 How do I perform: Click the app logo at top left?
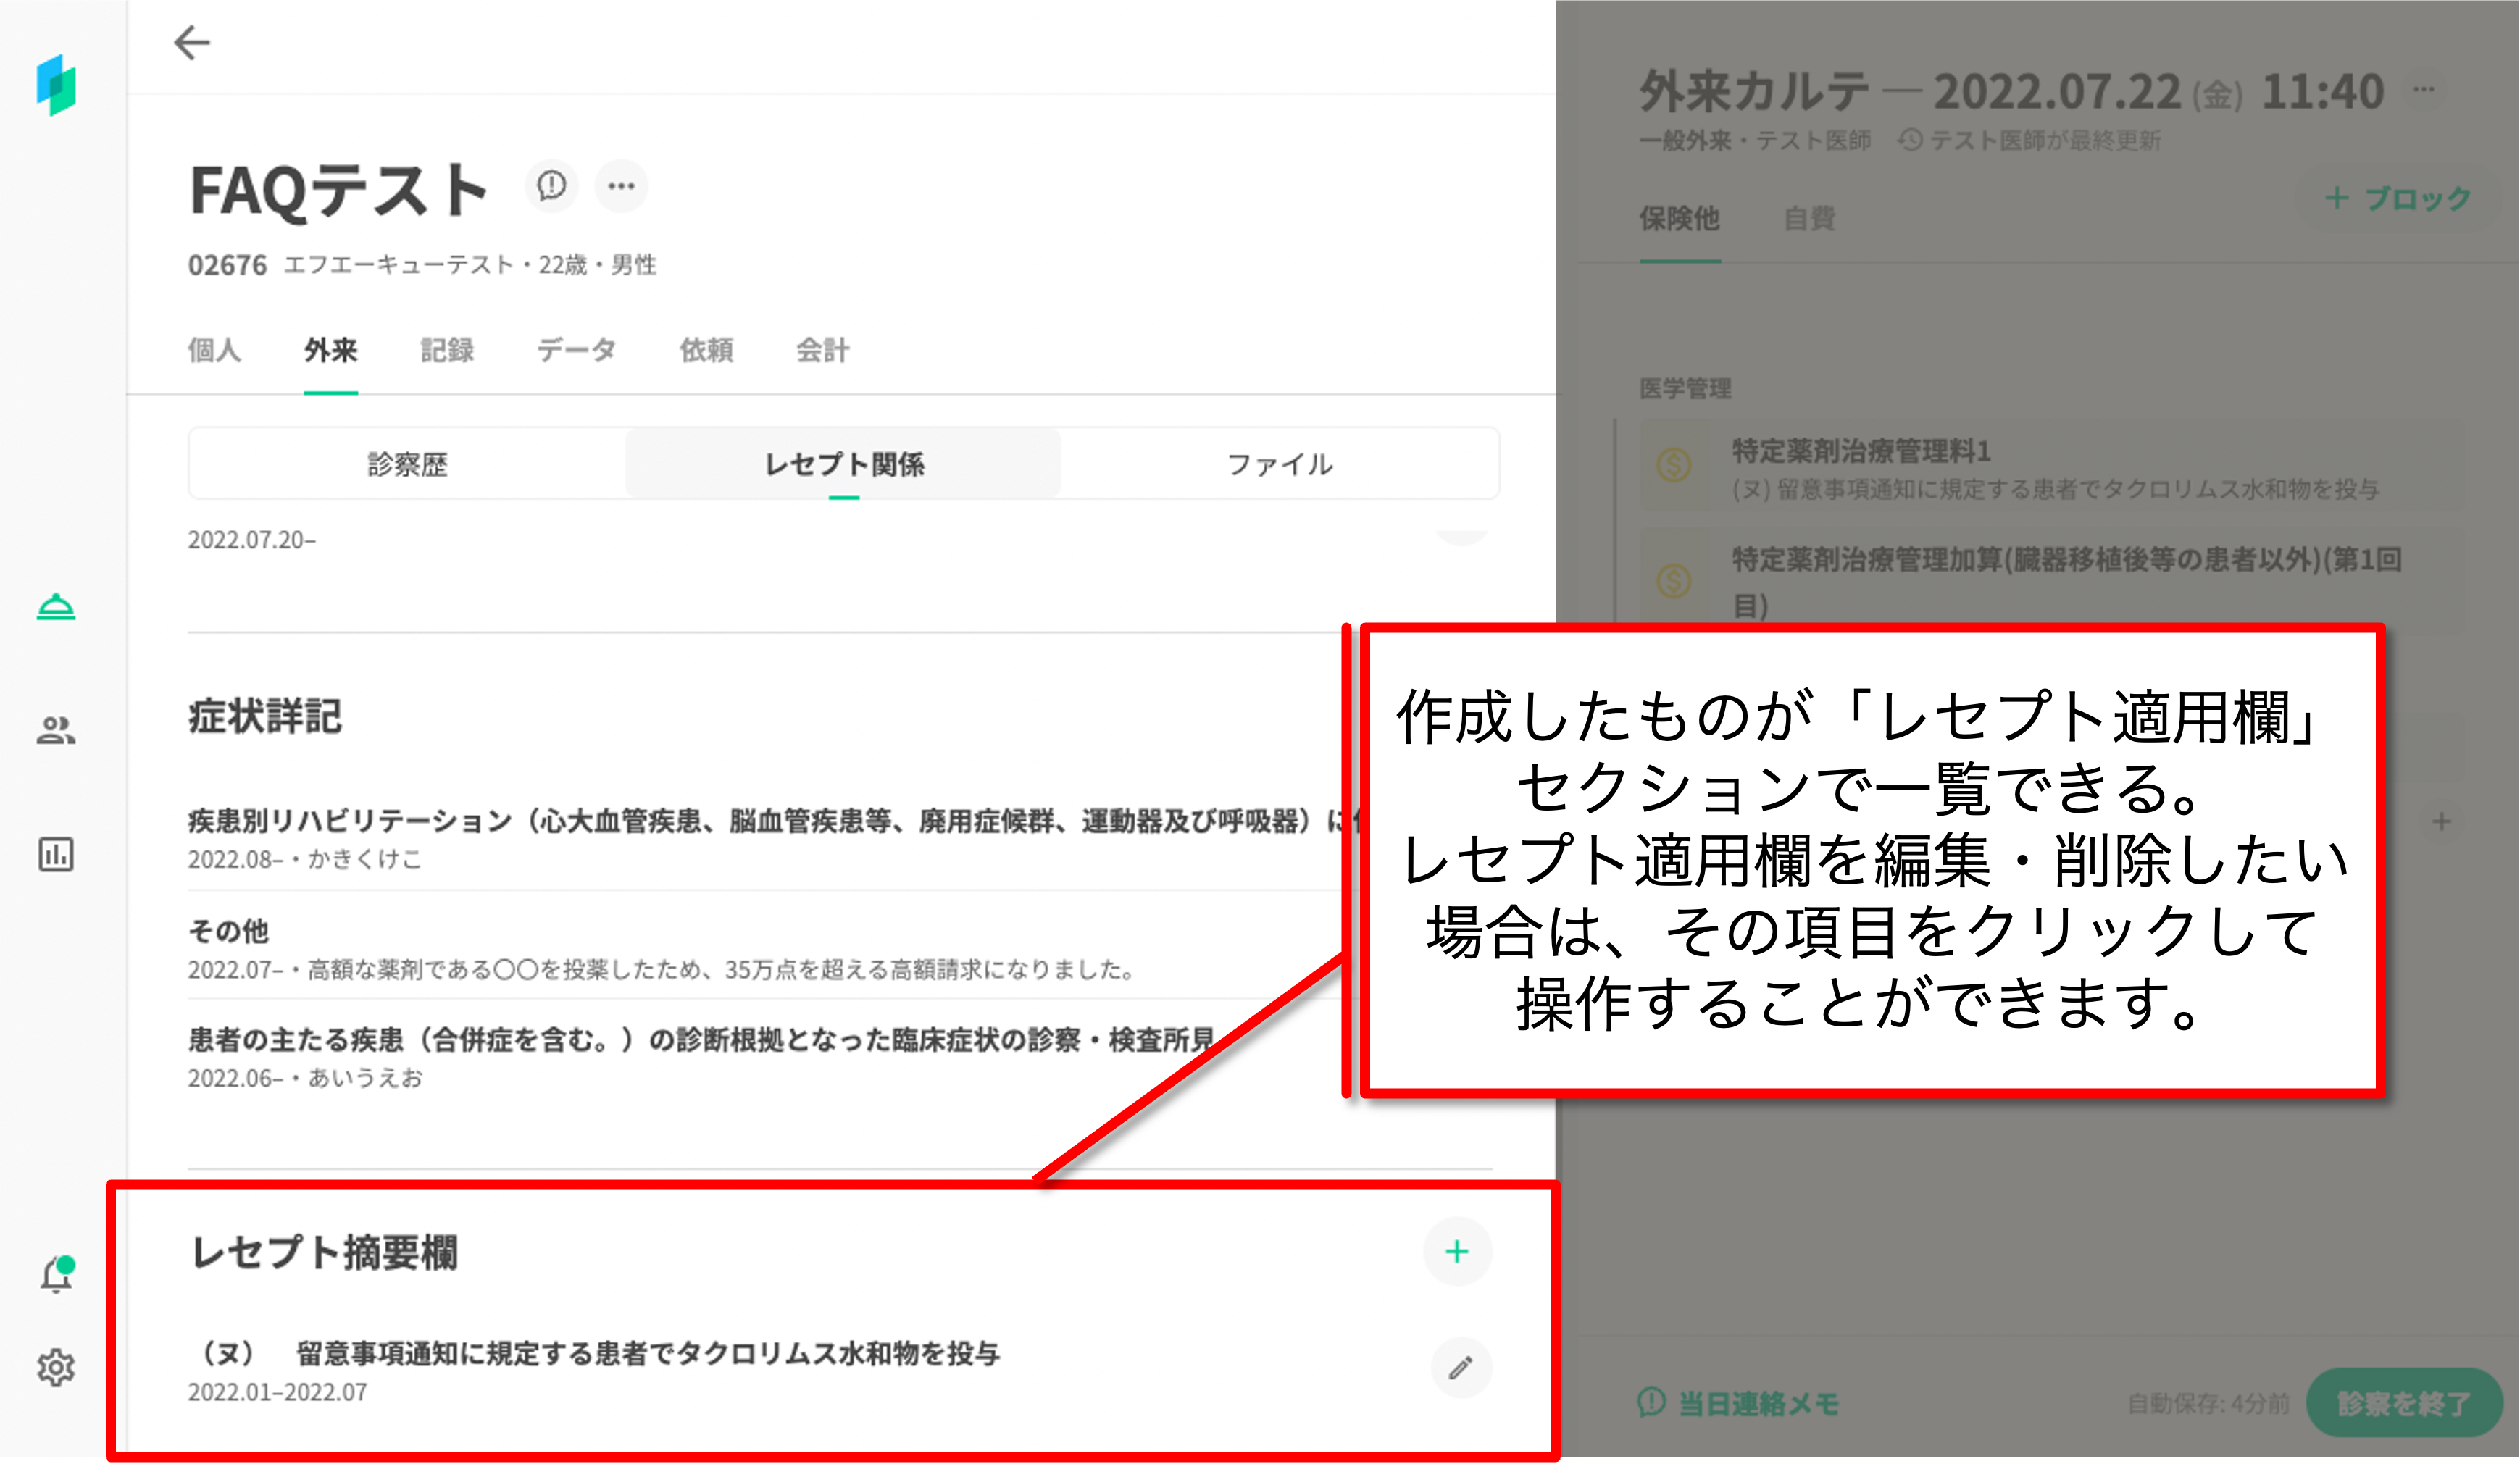(56, 85)
